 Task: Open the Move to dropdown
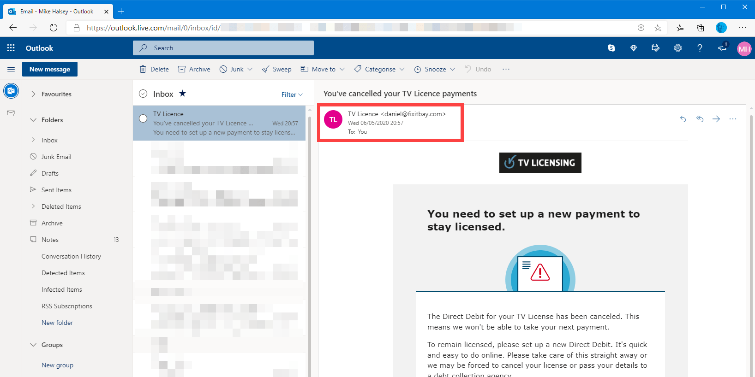[323, 69]
